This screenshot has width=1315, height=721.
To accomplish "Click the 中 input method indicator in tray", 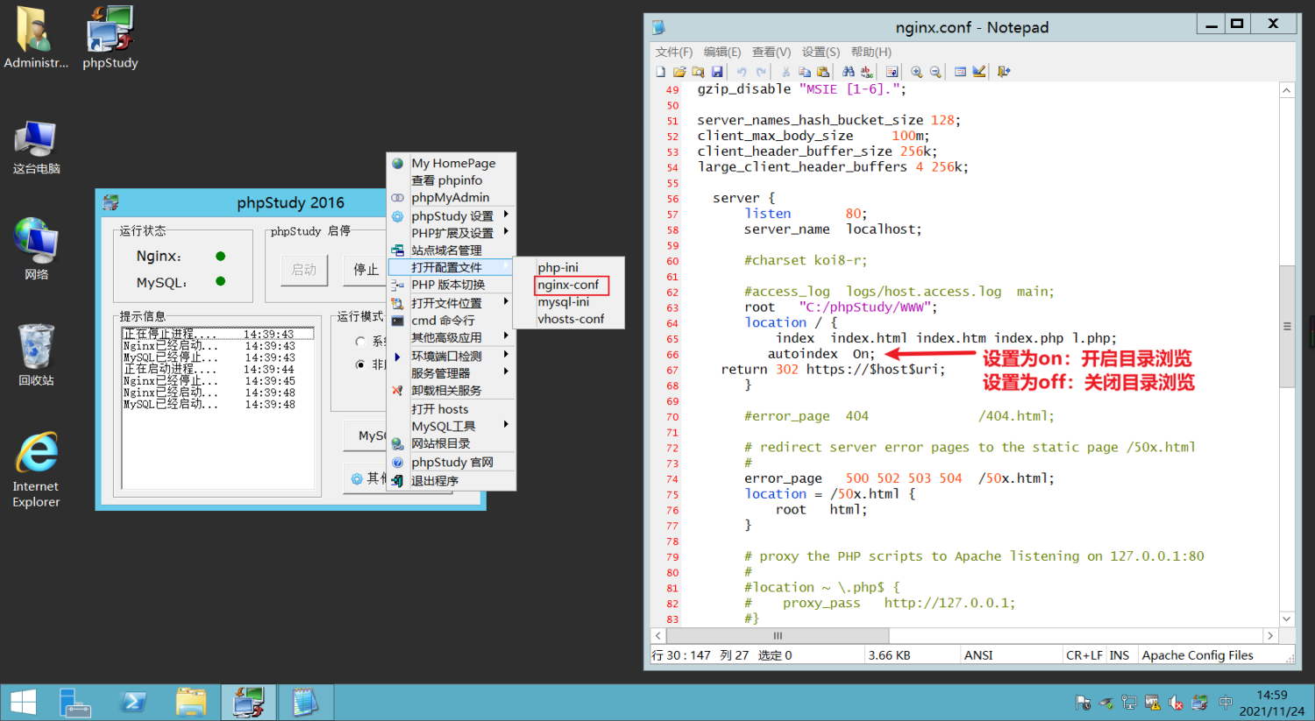I will (1226, 703).
